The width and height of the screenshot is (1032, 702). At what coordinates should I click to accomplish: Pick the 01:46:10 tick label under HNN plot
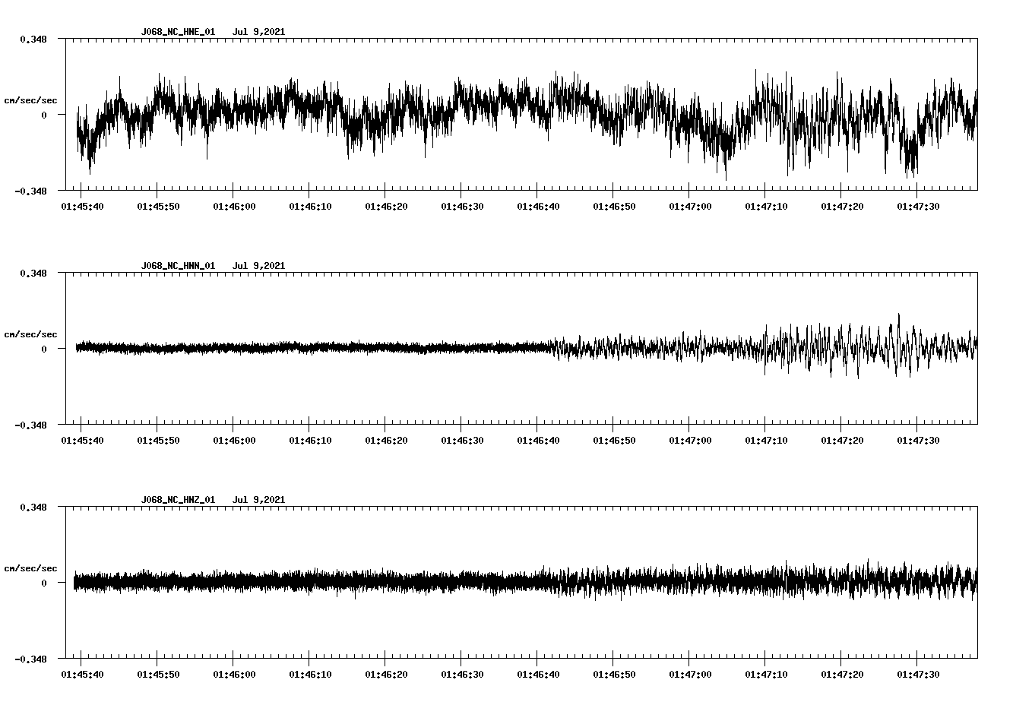tap(310, 441)
